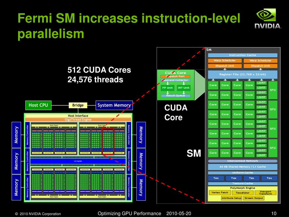Screen dimensions: 289x217
Task: Select the Stream Output box
Action: pos(254,198)
